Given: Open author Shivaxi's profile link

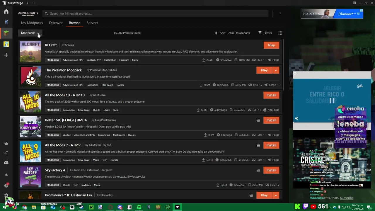Looking at the screenshot, I should point(69,45).
